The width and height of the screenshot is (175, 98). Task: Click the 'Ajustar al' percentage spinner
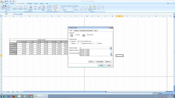tap(81, 41)
